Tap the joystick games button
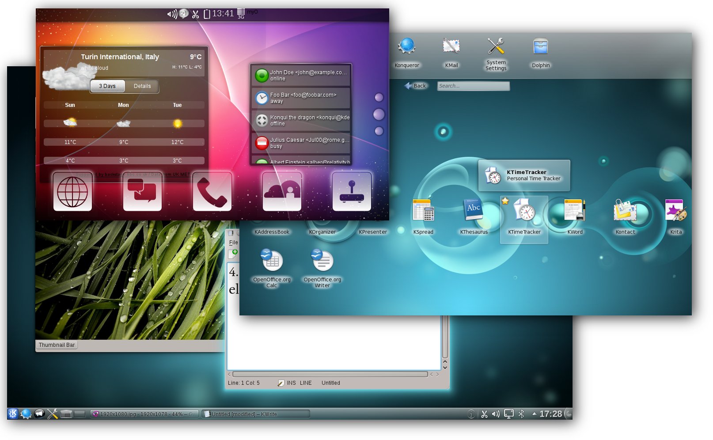Viewport: 713px width, 440px height. pyautogui.click(x=352, y=191)
